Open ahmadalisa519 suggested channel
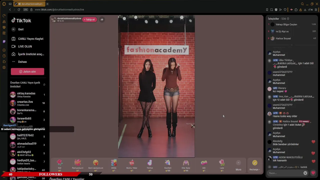 [27, 145]
